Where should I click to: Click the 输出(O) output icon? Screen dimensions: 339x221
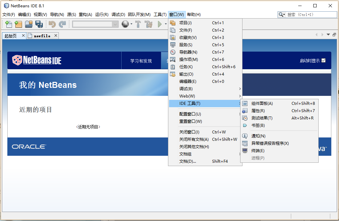point(173,74)
